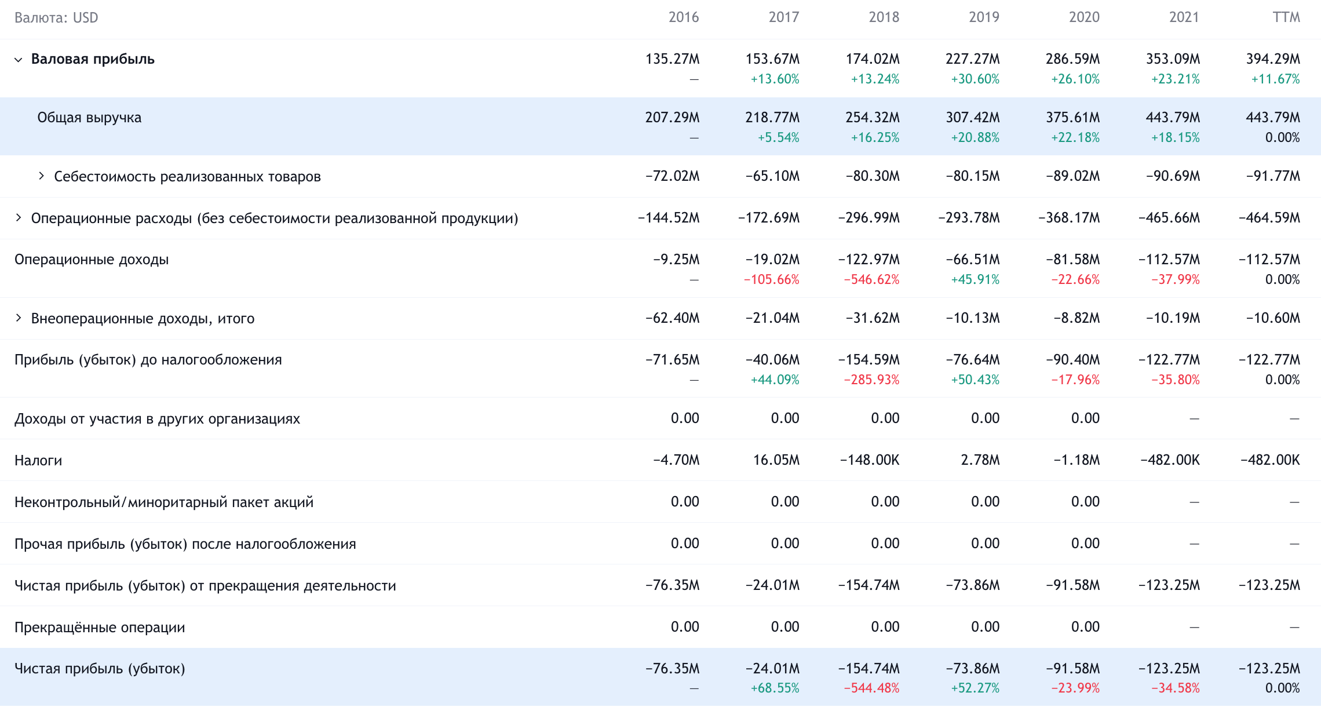Click the −546.62% operating income change
Image resolution: width=1321 pixels, height=707 pixels.
coord(872,280)
